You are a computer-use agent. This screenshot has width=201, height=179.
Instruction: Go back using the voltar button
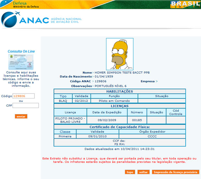143,172
